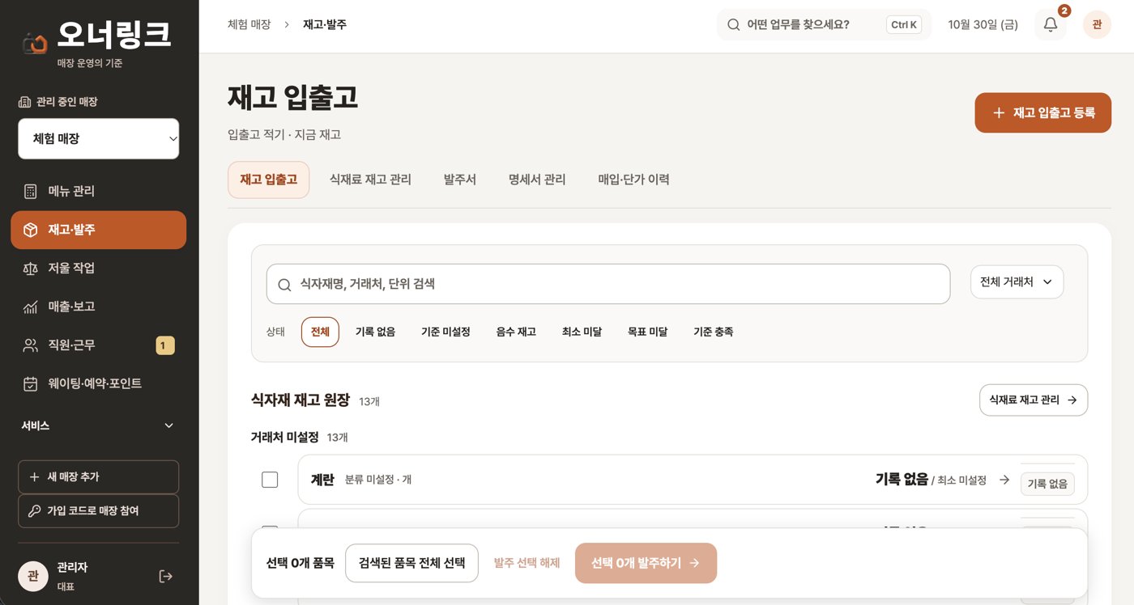
Task: Click the 매출·보고 chart icon
Action: point(31,307)
